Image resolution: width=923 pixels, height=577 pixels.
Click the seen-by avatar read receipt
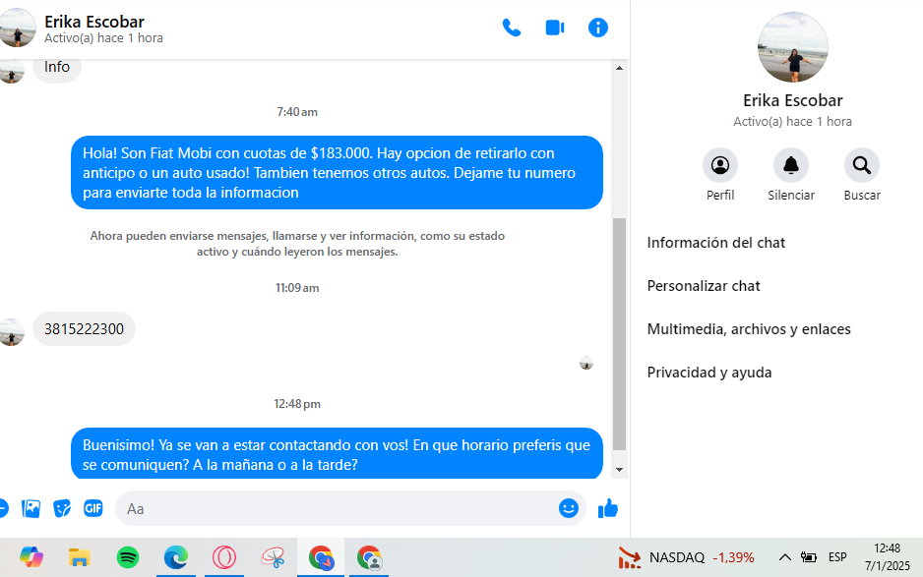click(585, 363)
